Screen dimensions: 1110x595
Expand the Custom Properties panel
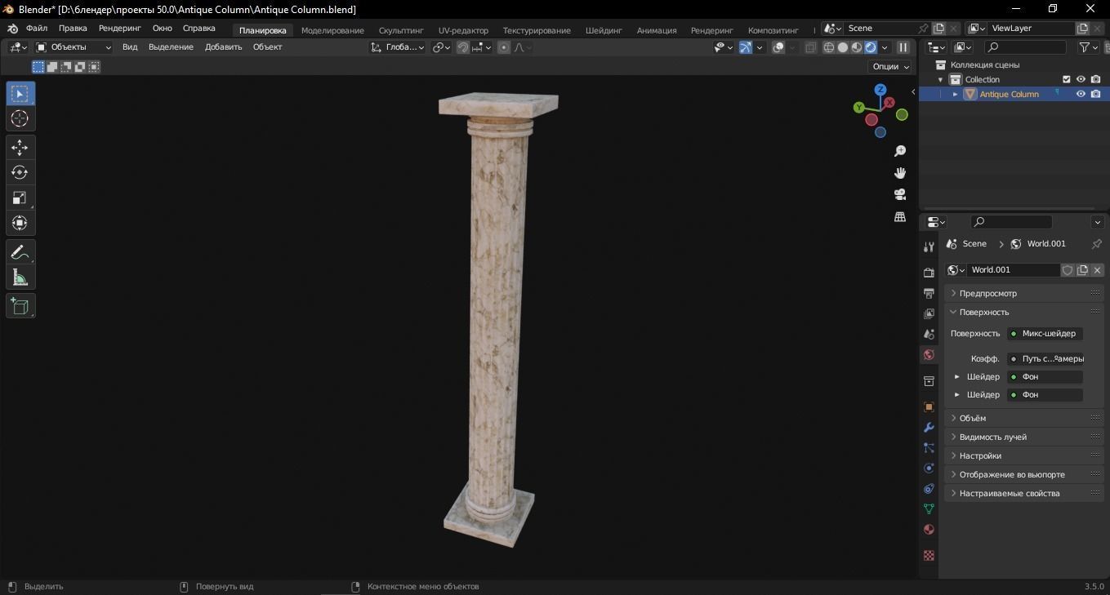tap(1024, 493)
